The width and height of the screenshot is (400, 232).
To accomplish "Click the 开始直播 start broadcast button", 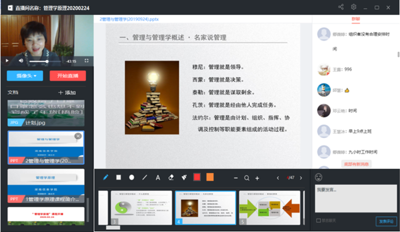I will point(67,76).
